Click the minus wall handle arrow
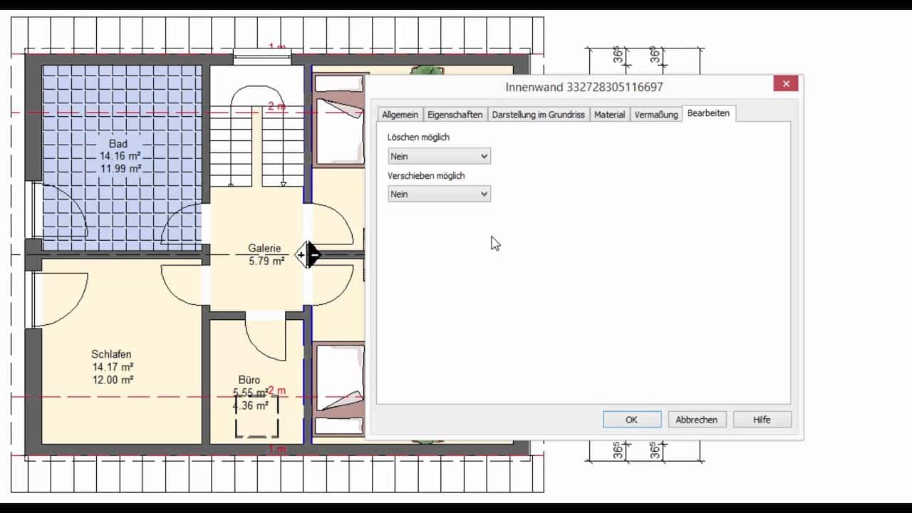 click(x=314, y=254)
